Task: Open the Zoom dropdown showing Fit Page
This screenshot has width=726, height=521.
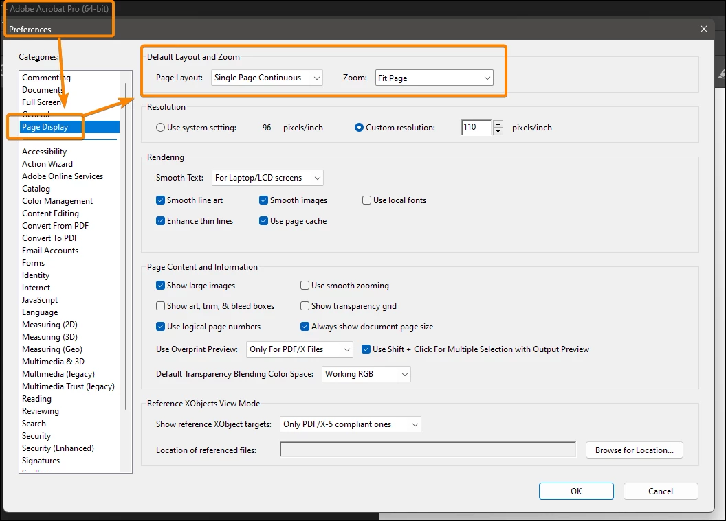Action: 434,78
